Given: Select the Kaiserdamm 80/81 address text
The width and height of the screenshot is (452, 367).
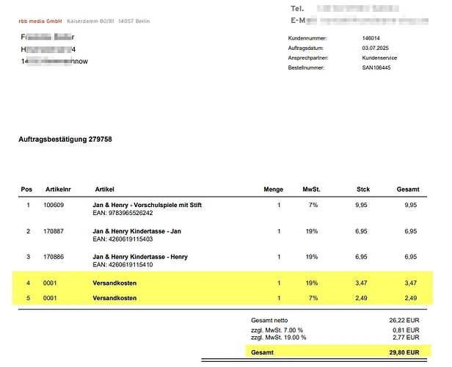Looking at the screenshot, I should tap(90, 21).
